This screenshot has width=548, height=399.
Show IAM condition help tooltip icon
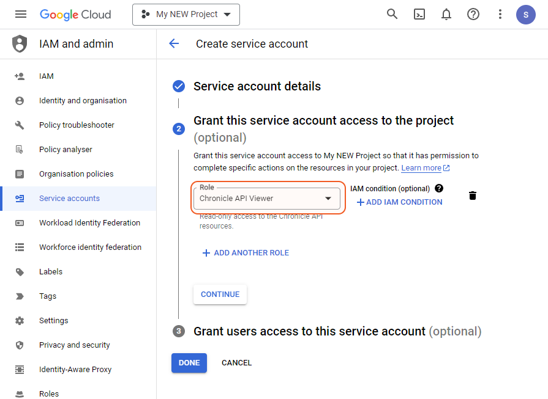click(439, 188)
